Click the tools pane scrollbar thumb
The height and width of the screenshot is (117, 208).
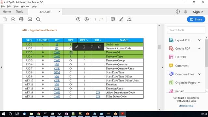click(x=206, y=53)
